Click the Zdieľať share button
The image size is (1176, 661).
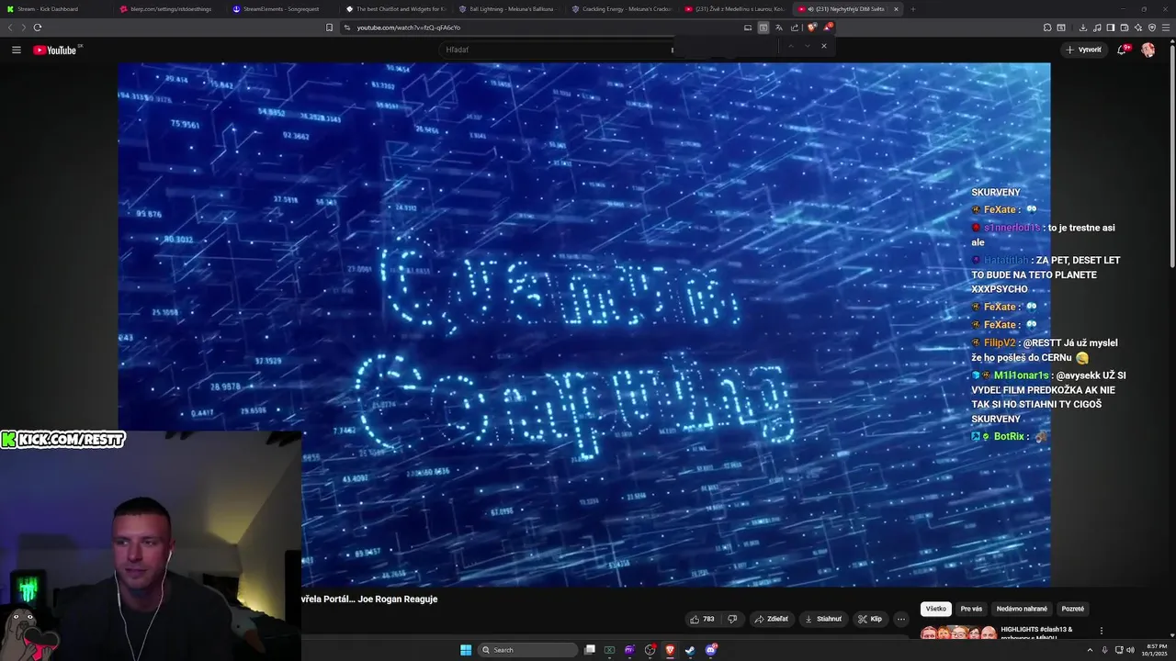[x=772, y=619]
